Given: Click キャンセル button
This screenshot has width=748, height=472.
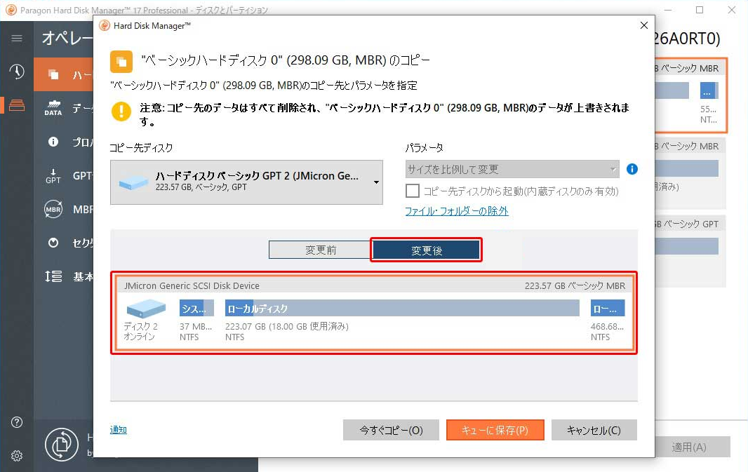Looking at the screenshot, I should [594, 430].
